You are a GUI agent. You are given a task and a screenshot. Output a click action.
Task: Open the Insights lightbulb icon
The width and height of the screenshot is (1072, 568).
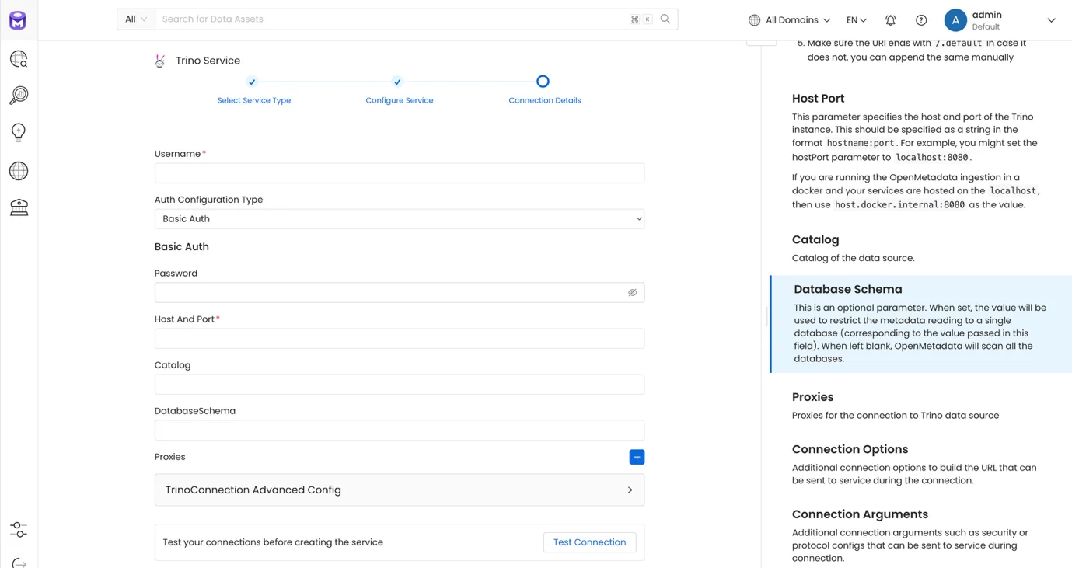pyautogui.click(x=19, y=132)
